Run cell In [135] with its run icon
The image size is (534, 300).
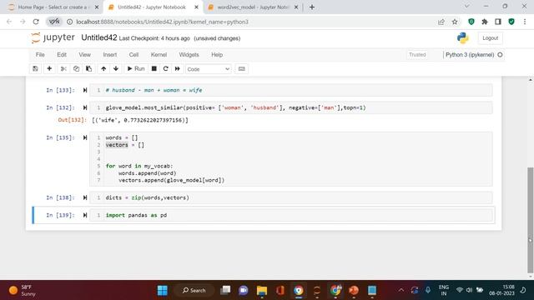[x=85, y=137]
